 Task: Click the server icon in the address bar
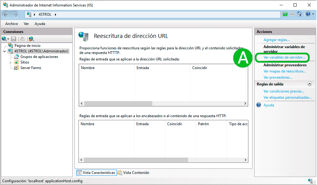[29, 14]
